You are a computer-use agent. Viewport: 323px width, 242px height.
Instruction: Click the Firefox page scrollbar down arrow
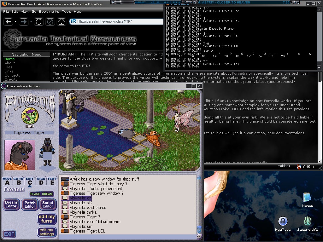[320, 162]
